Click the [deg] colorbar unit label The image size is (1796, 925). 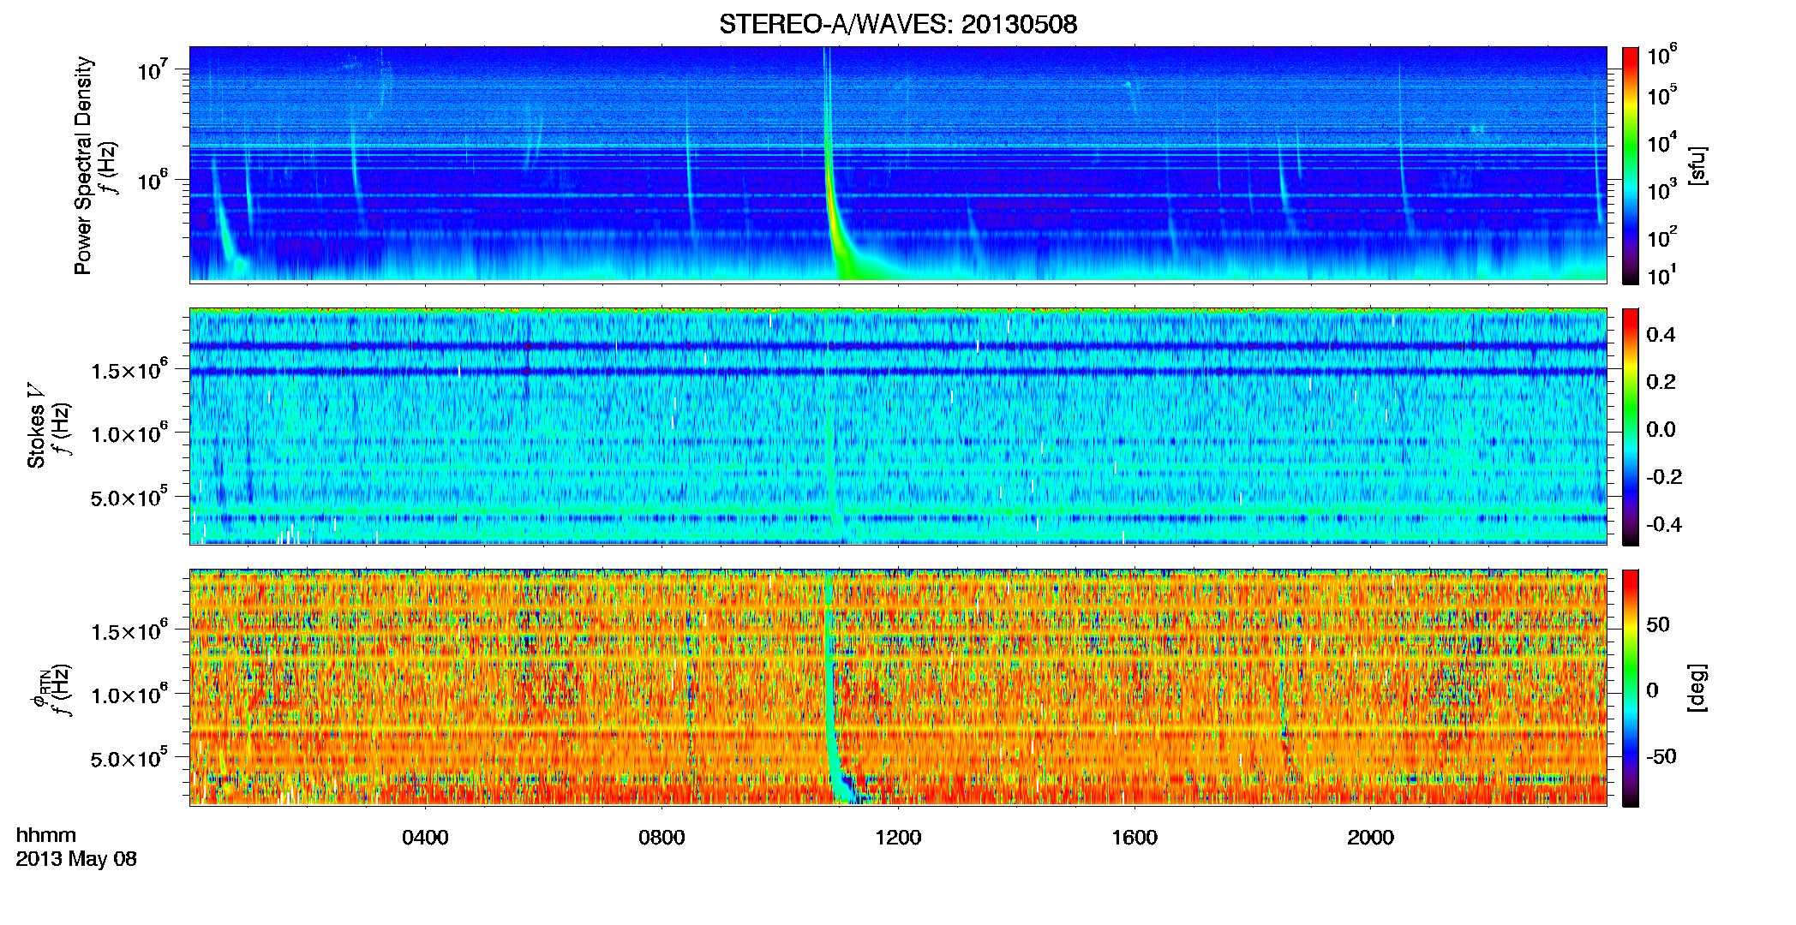[1698, 688]
